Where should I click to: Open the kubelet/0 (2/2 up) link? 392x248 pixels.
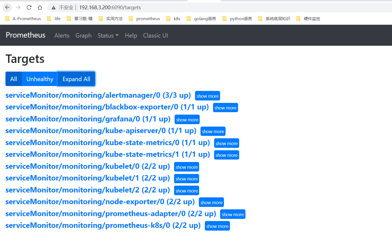tap(88, 166)
